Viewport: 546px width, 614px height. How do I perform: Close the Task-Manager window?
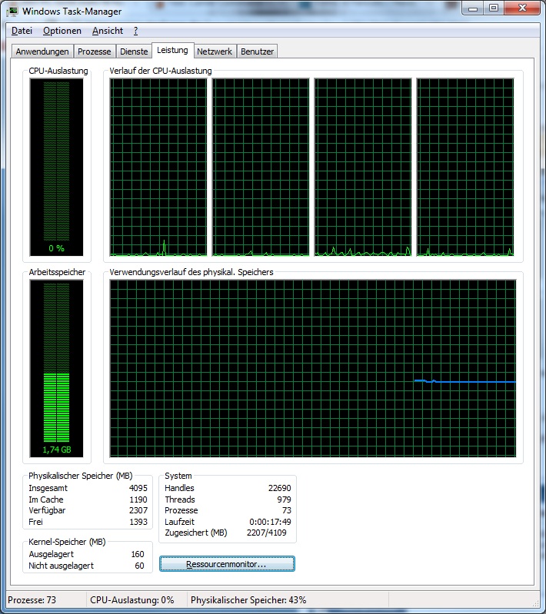[x=522, y=8]
